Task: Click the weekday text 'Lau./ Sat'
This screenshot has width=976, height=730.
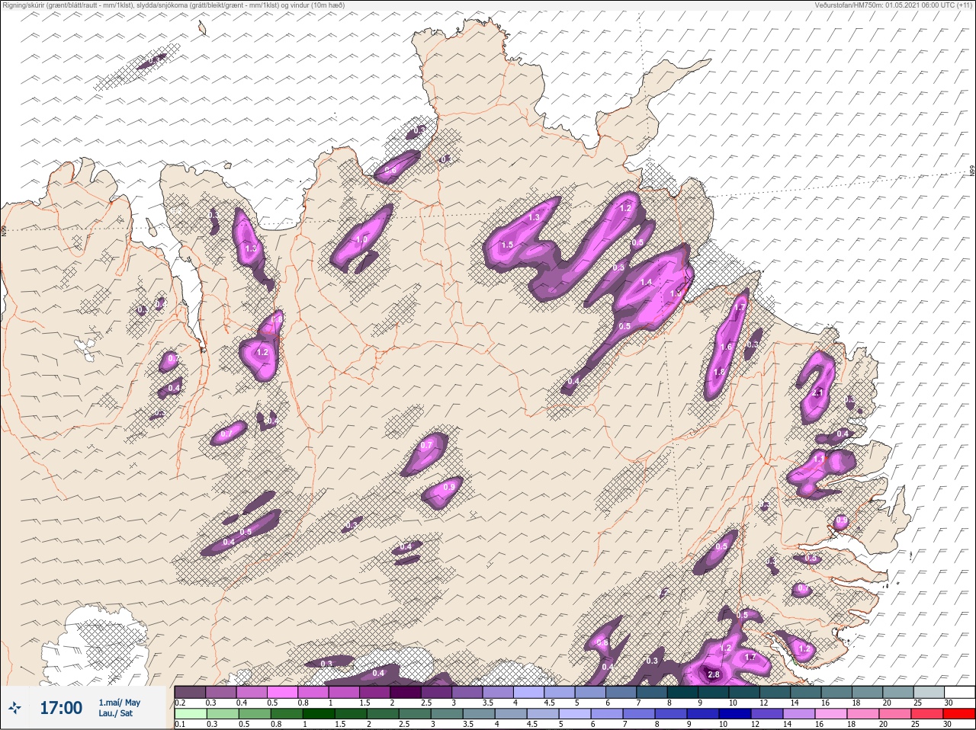Action: [115, 714]
